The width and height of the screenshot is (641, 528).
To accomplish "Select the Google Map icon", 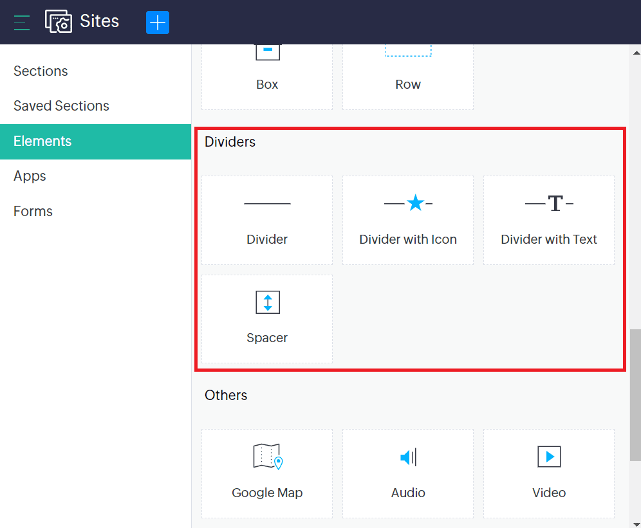I will coord(268,457).
